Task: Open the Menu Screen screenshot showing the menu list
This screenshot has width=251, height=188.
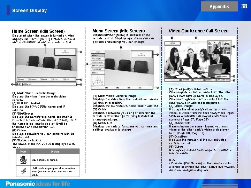Action: 122,70
